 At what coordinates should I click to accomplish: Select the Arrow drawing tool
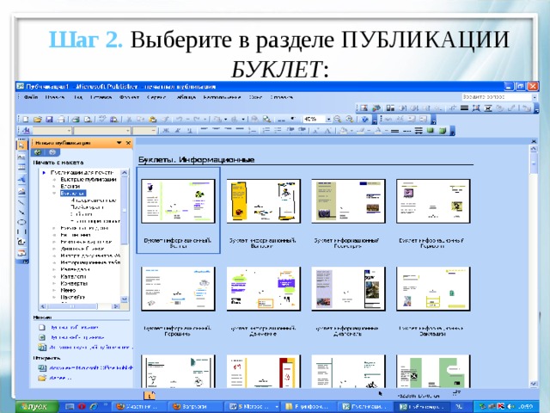[21, 213]
